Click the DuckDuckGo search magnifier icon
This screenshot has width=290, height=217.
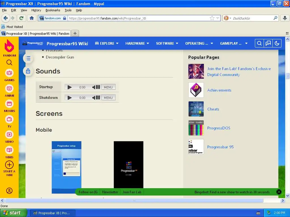pyautogui.click(x=275, y=18)
